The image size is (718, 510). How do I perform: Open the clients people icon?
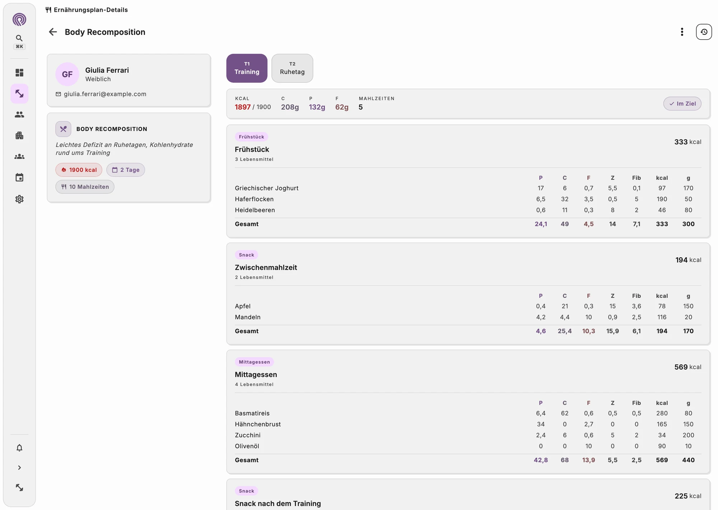(19, 114)
